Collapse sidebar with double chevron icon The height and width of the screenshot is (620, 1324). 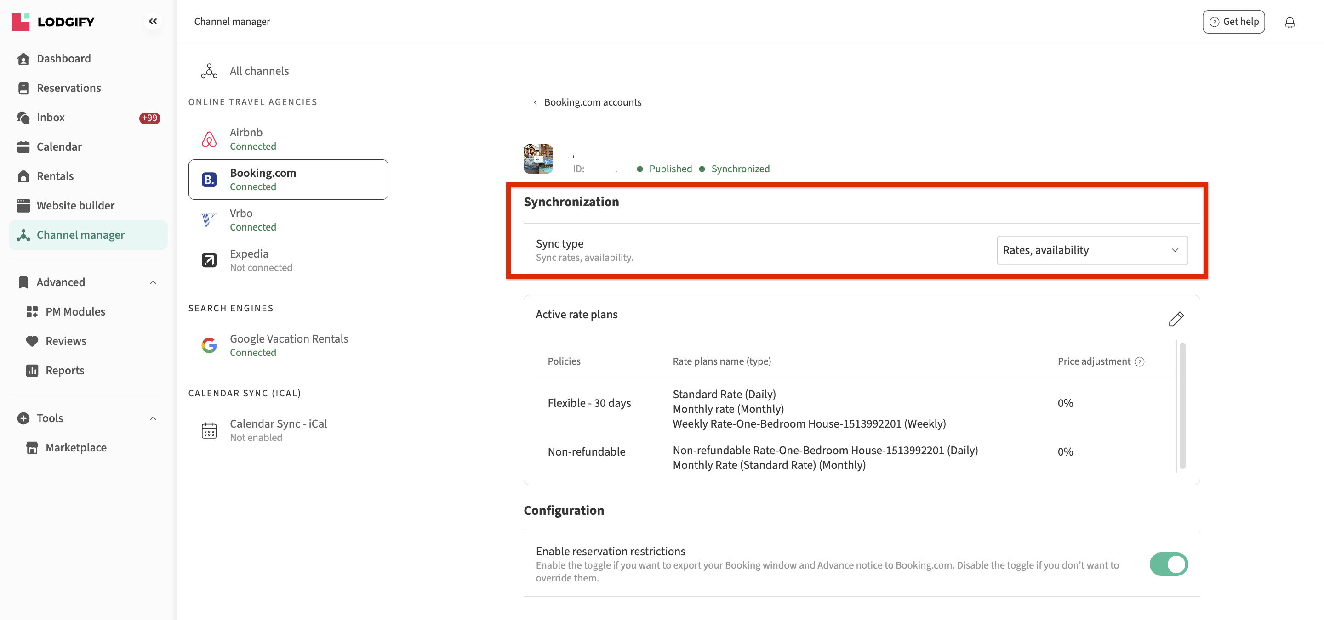click(x=153, y=22)
